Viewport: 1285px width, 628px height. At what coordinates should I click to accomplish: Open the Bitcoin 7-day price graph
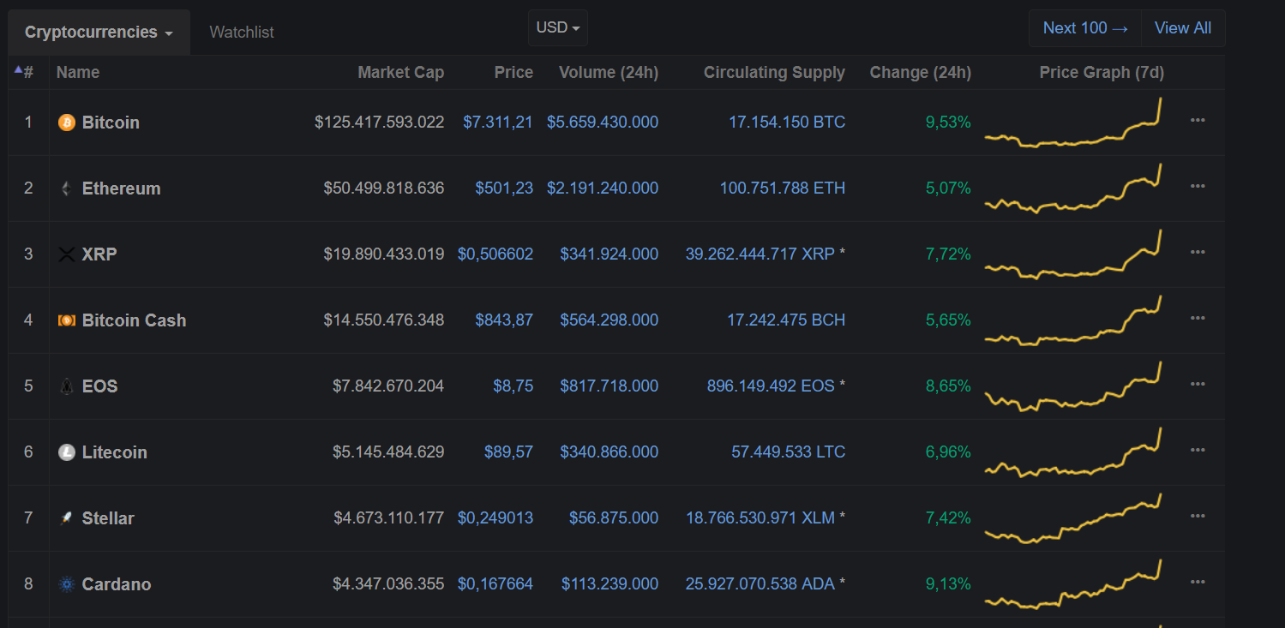pyautogui.click(x=1073, y=123)
